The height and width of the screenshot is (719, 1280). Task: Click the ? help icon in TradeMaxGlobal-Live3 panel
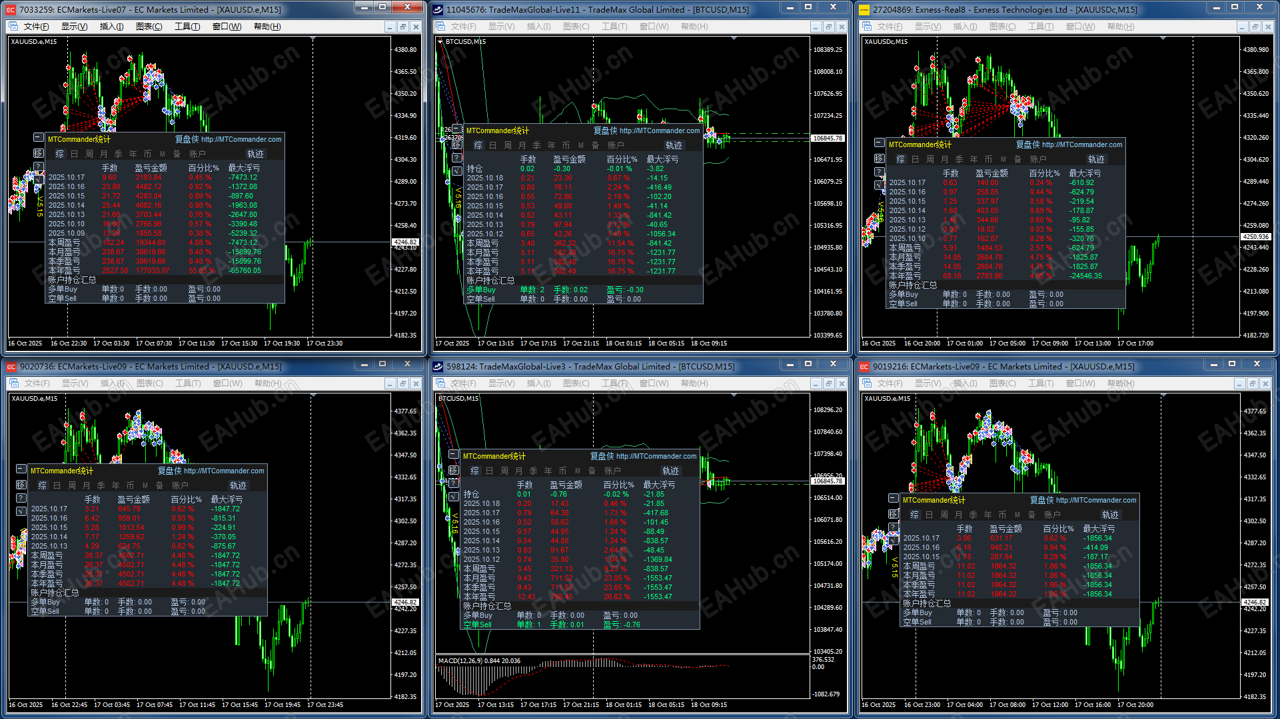click(454, 483)
